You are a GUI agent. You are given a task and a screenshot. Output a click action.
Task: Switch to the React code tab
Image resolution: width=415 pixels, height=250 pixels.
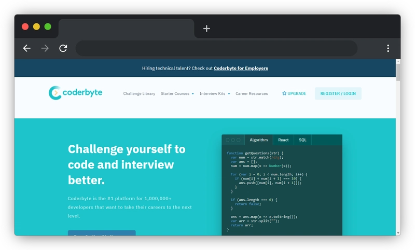point(283,140)
